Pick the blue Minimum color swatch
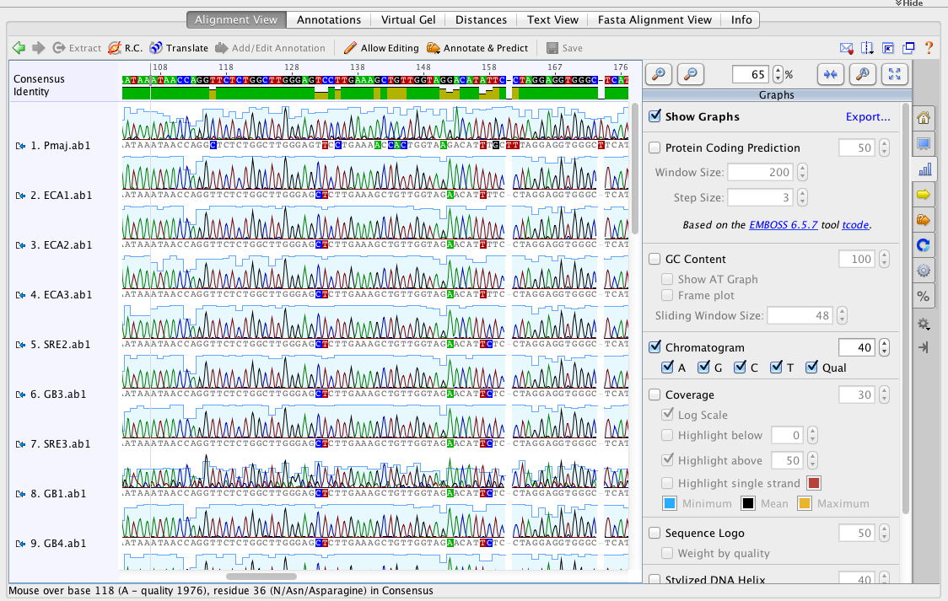Screen dimensions: 948x601 coord(670,503)
